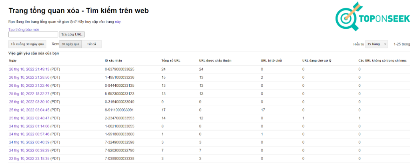Open request dated 24 thg 10, 2022 00:57:46
Screen dimensions: 410x163
tap(29, 134)
